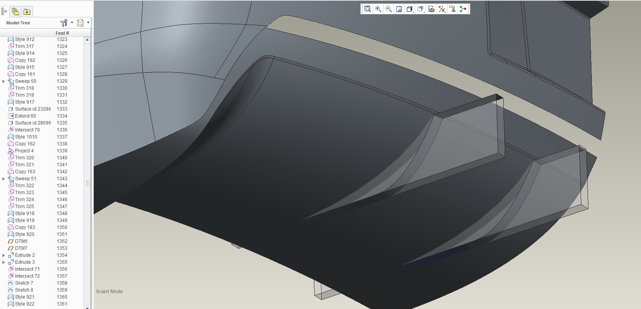Select Trim 322 in the Model Tree

click(24, 186)
